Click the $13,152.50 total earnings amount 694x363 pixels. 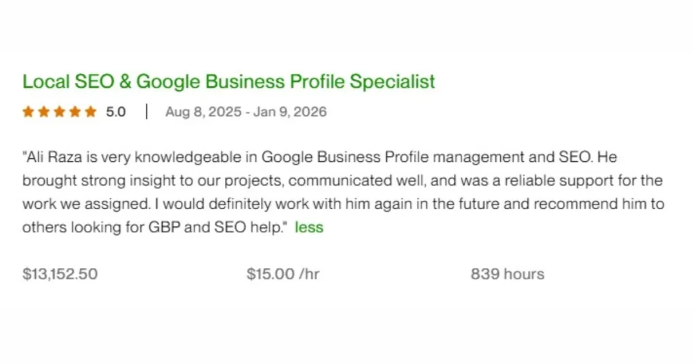[60, 274]
